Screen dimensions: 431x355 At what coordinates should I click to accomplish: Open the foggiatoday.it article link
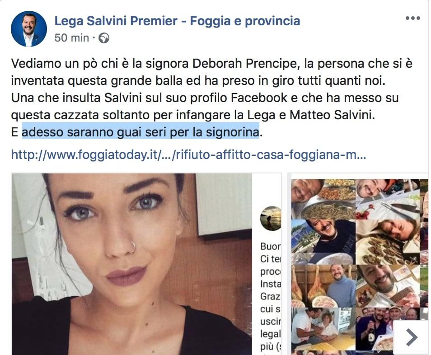[188, 155]
